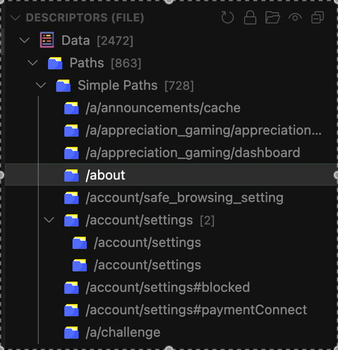The image size is (338, 350).
Task: Click the collapse all icon in header
Action: pos(318,18)
